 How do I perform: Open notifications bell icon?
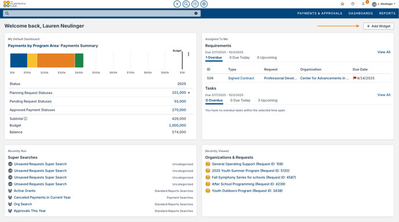tap(363, 4)
